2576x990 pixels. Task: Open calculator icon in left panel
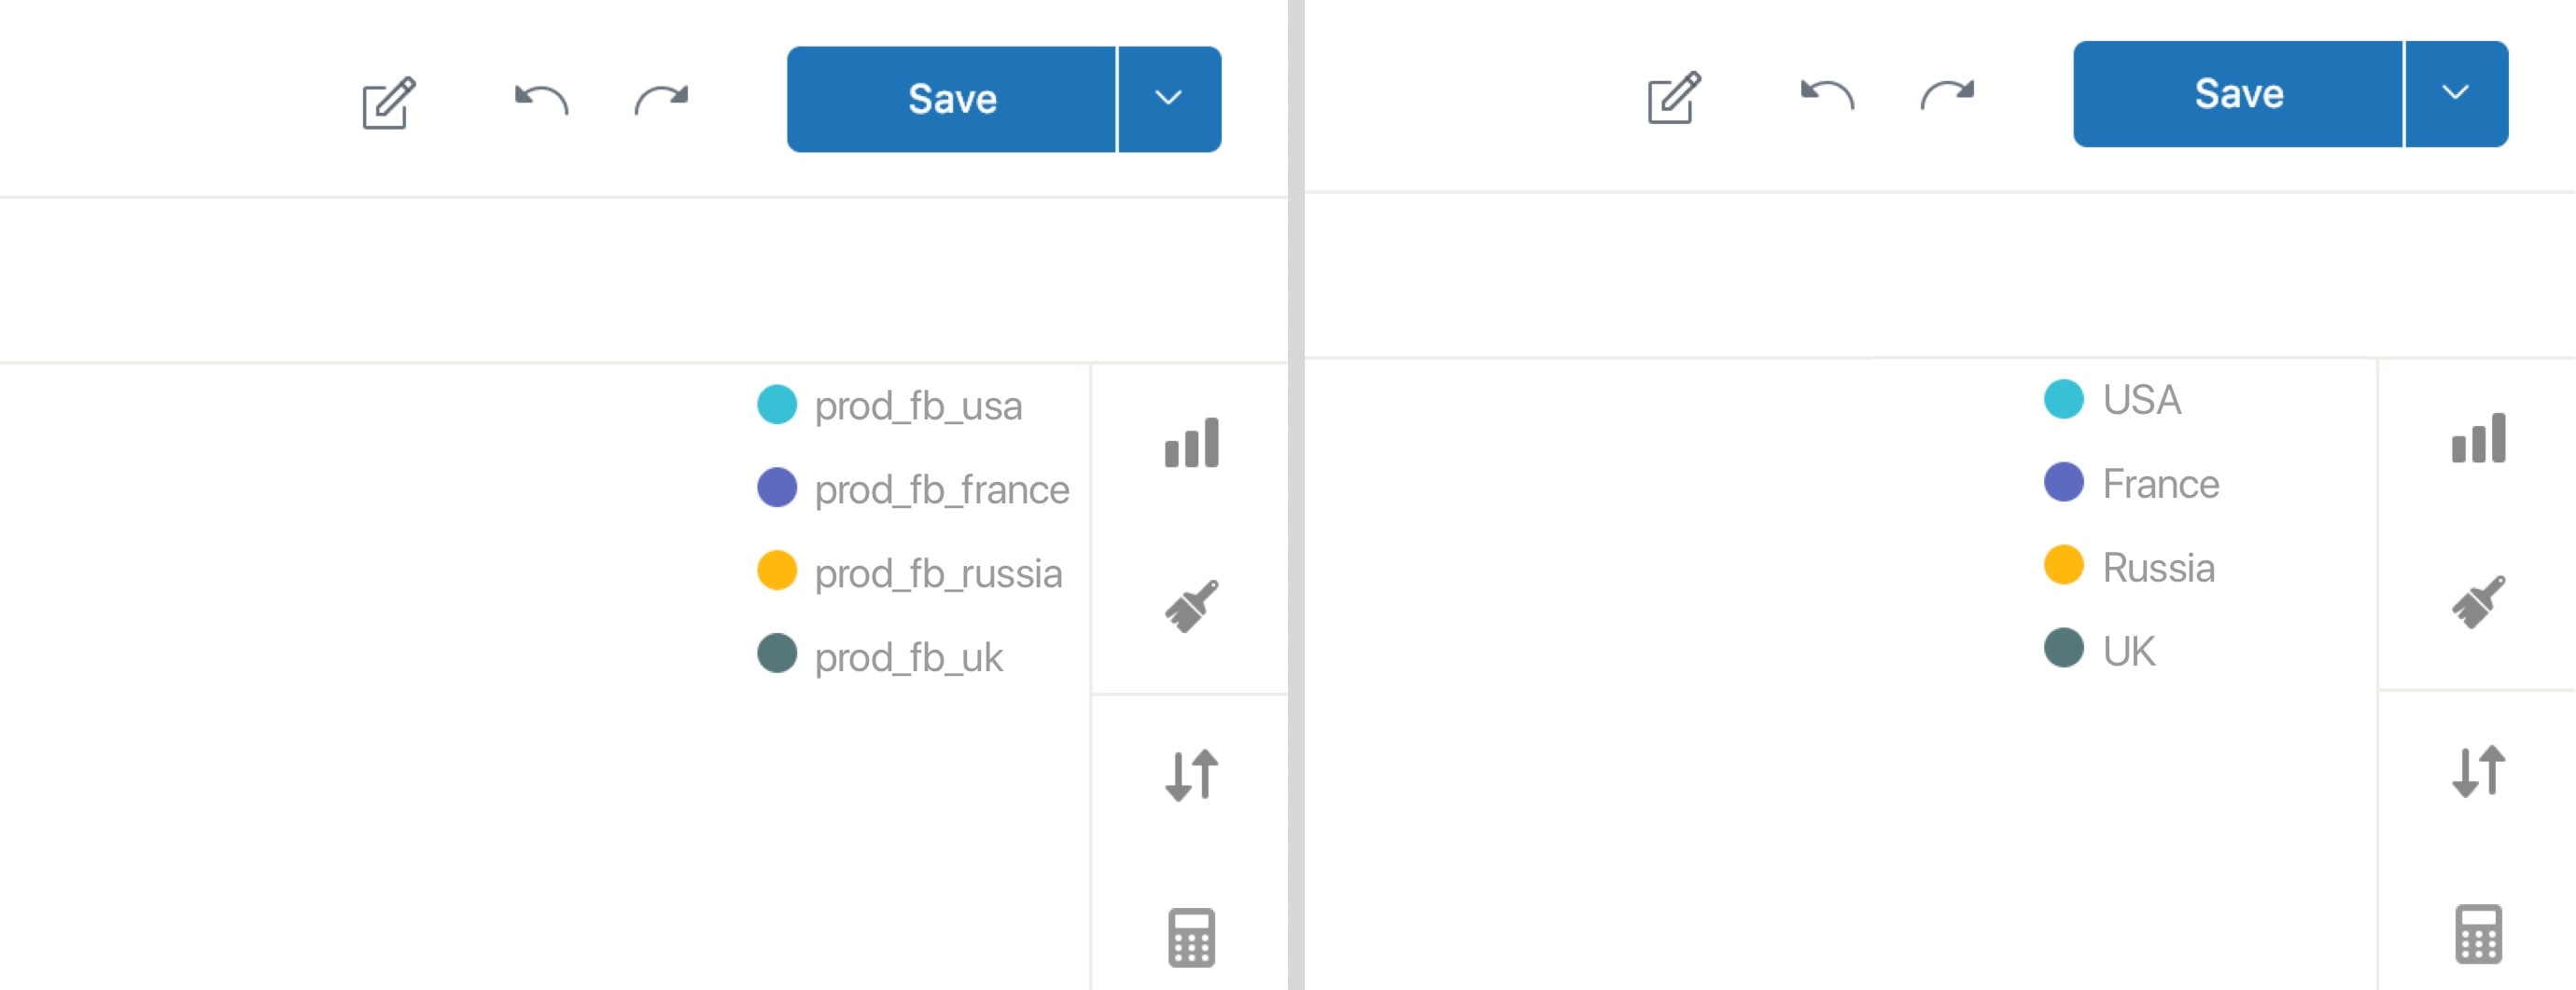[x=1191, y=937]
